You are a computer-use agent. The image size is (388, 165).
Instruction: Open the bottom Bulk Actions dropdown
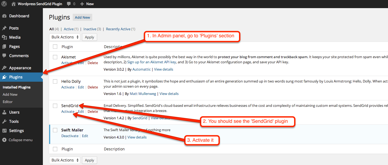(x=65, y=160)
